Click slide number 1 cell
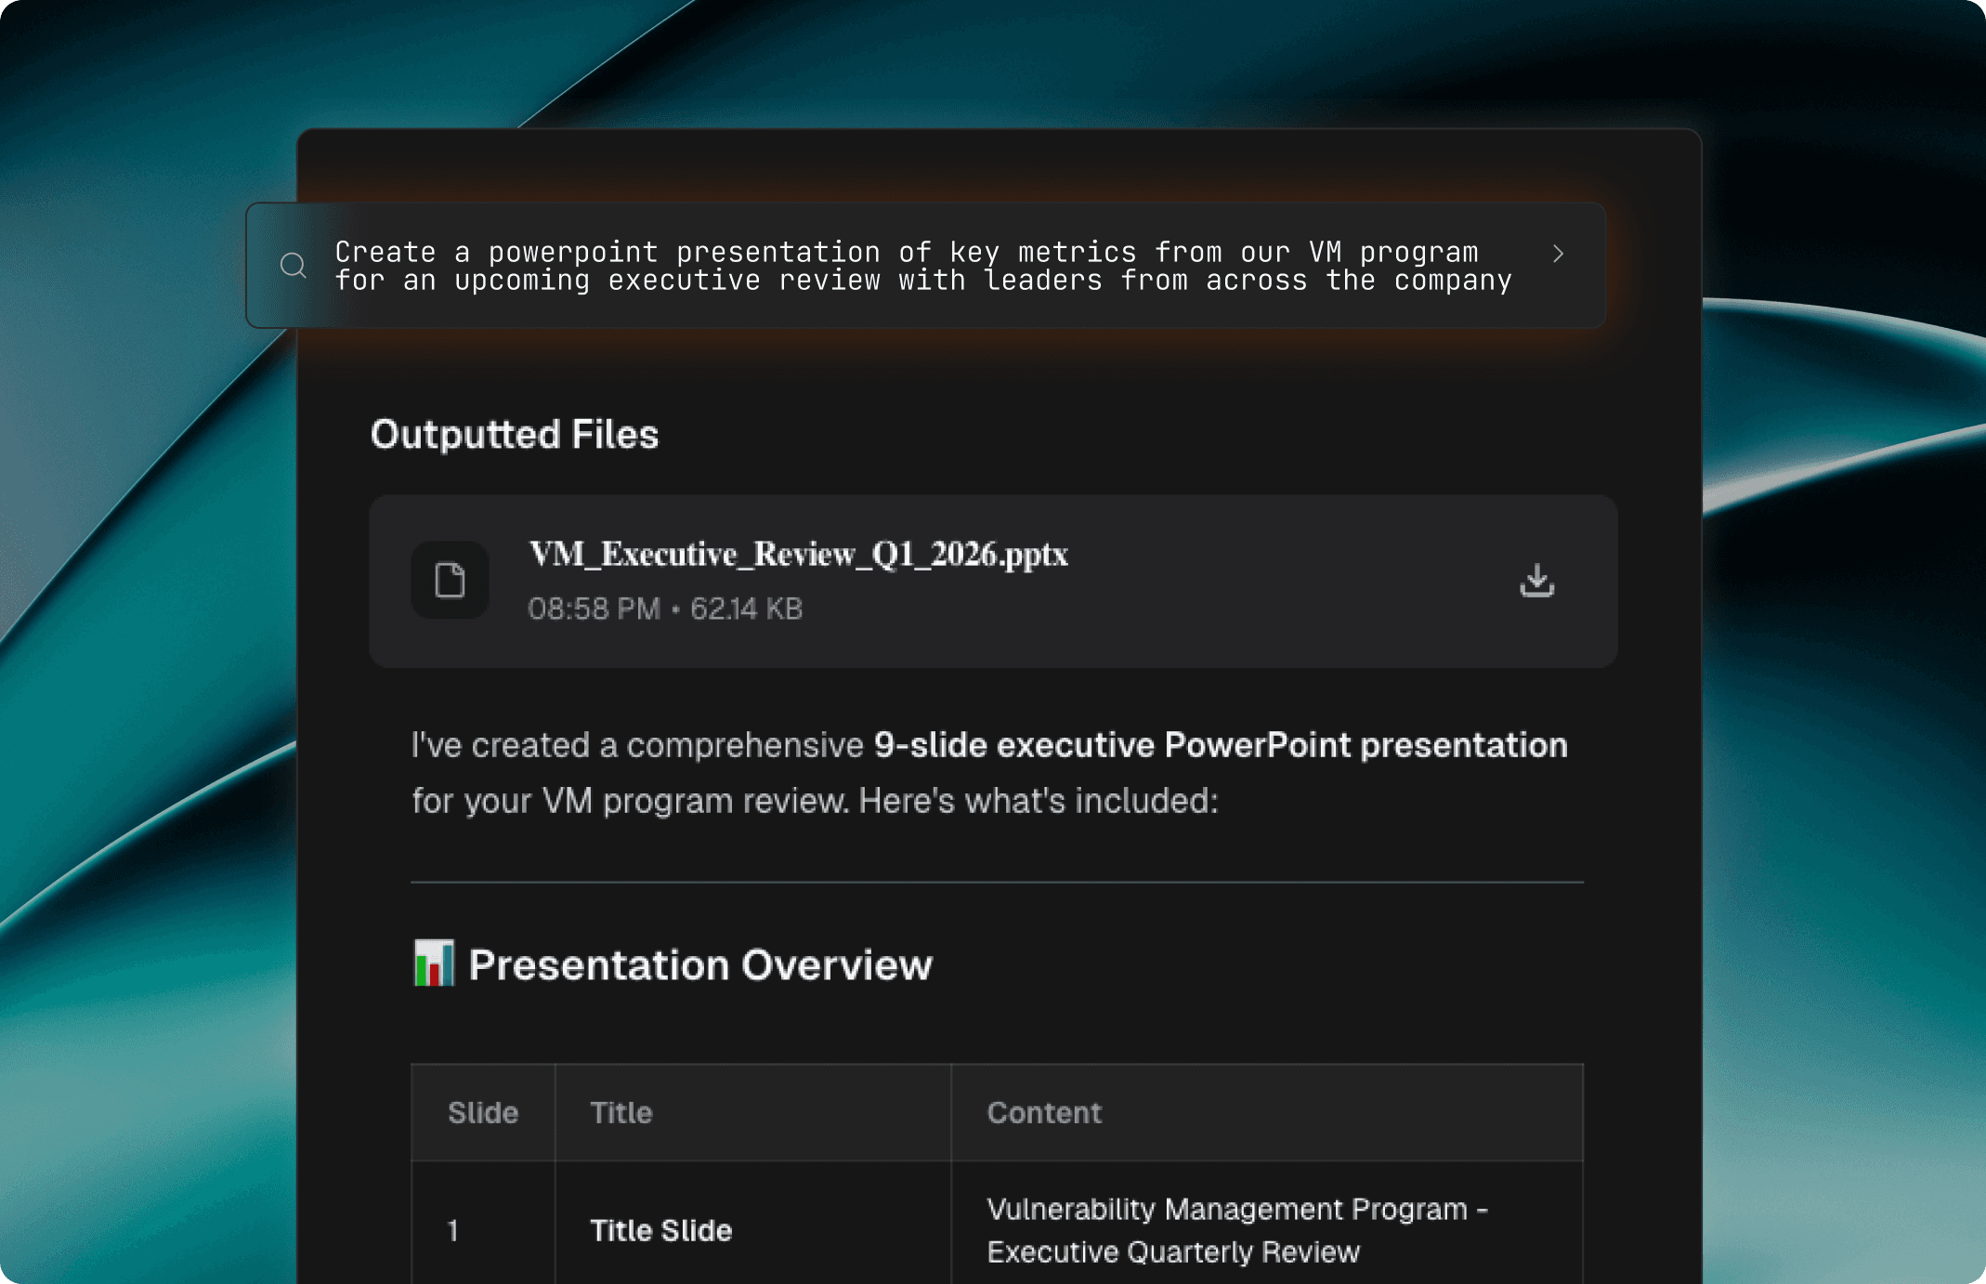Image resolution: width=1986 pixels, height=1284 pixels. (453, 1231)
